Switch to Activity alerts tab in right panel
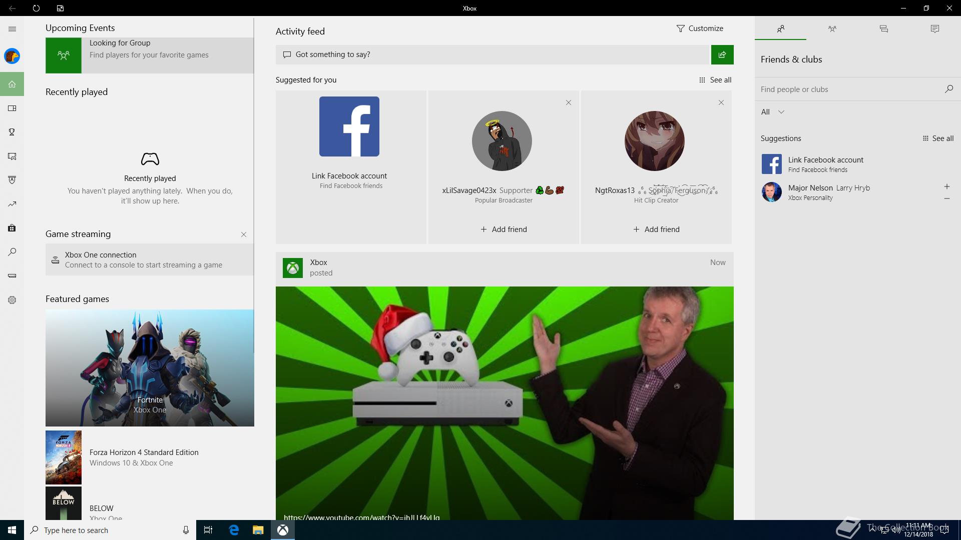The height and width of the screenshot is (540, 961). click(935, 29)
